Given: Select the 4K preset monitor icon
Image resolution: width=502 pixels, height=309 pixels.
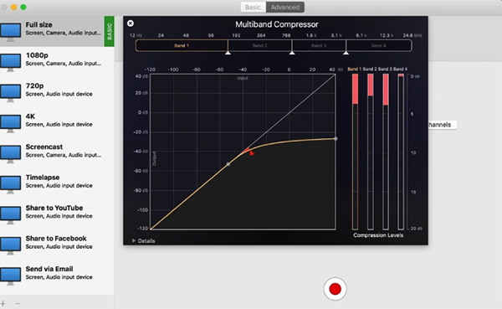Looking at the screenshot, I should (x=11, y=123).
